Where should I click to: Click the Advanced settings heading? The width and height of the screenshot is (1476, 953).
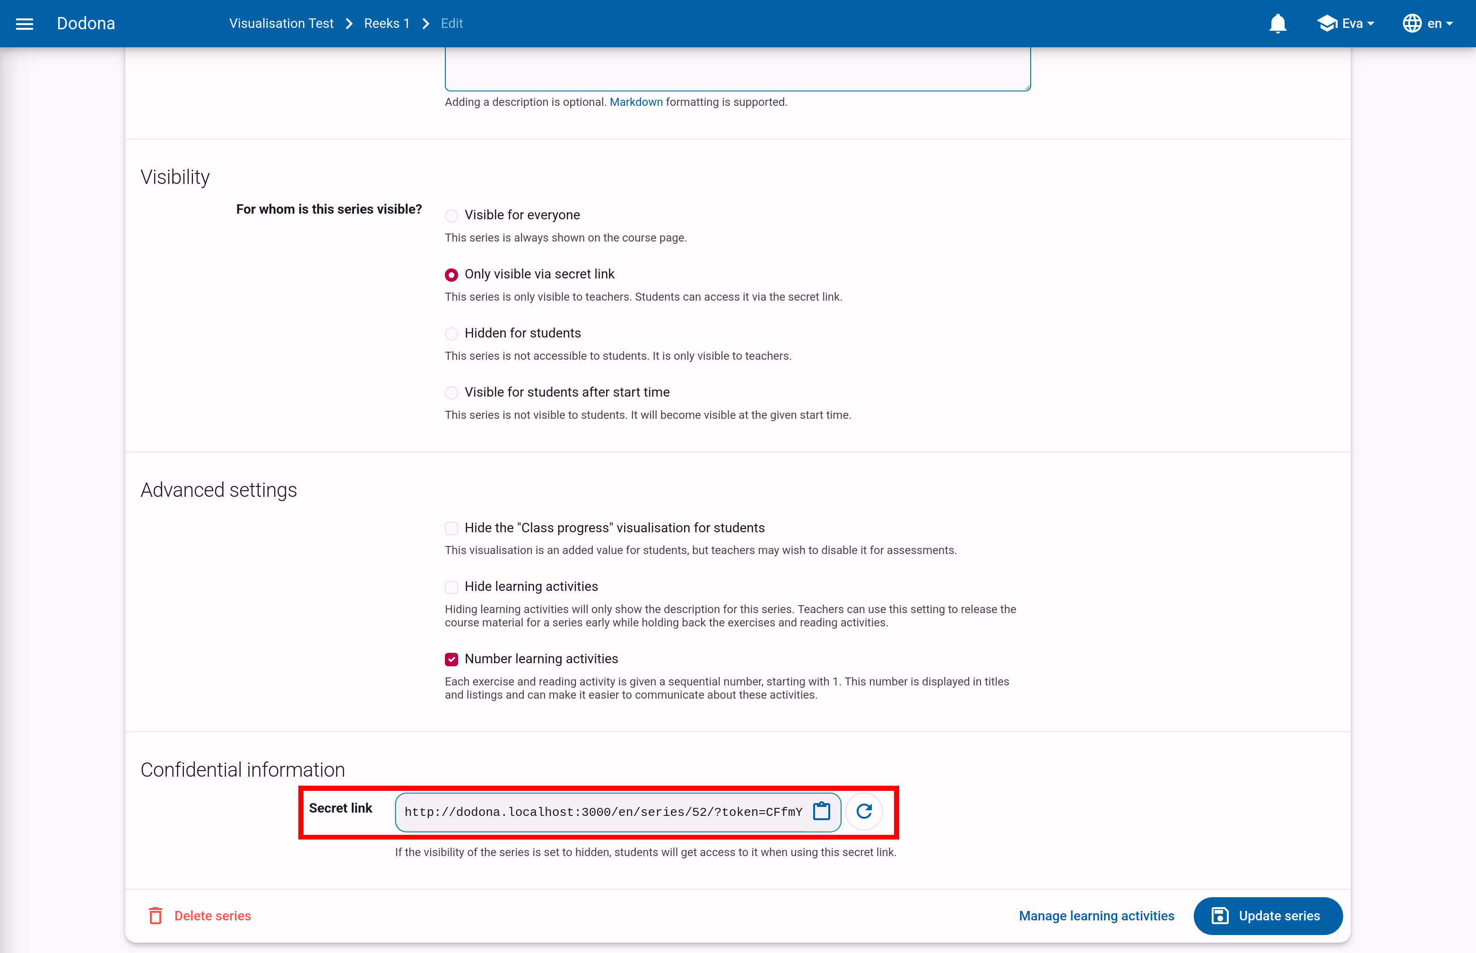click(218, 489)
